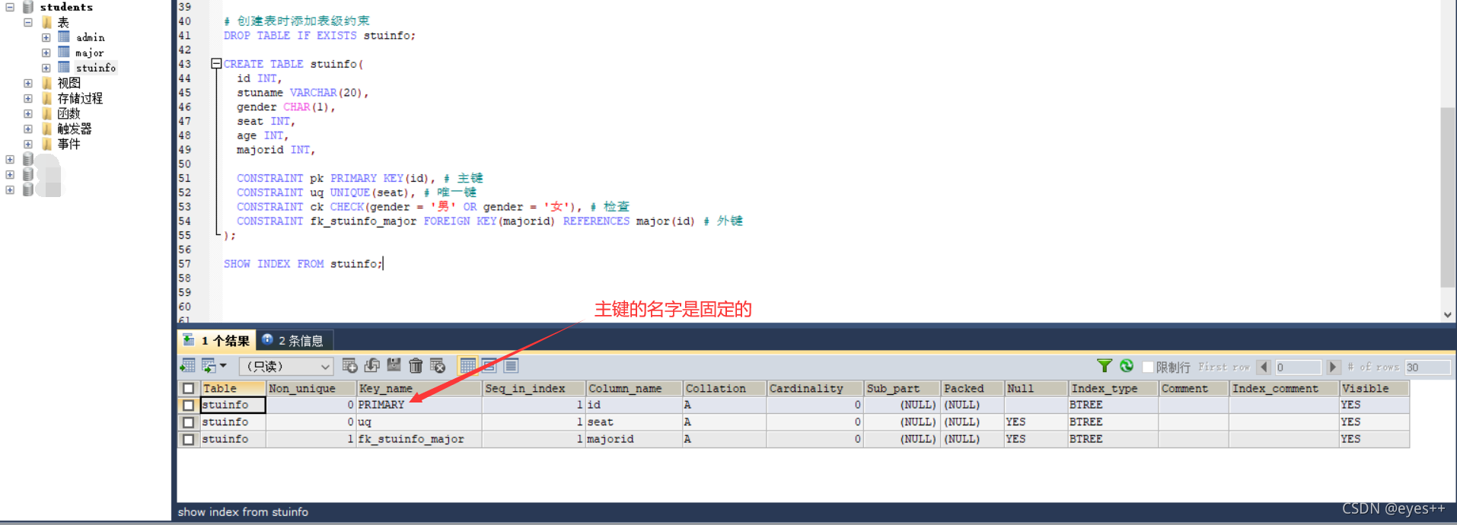Click the SHOW INDEX FROM stuinfo line

[x=304, y=264]
